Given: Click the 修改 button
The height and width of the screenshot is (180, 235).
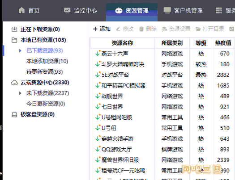Looking at the screenshot, I should 125,29.
